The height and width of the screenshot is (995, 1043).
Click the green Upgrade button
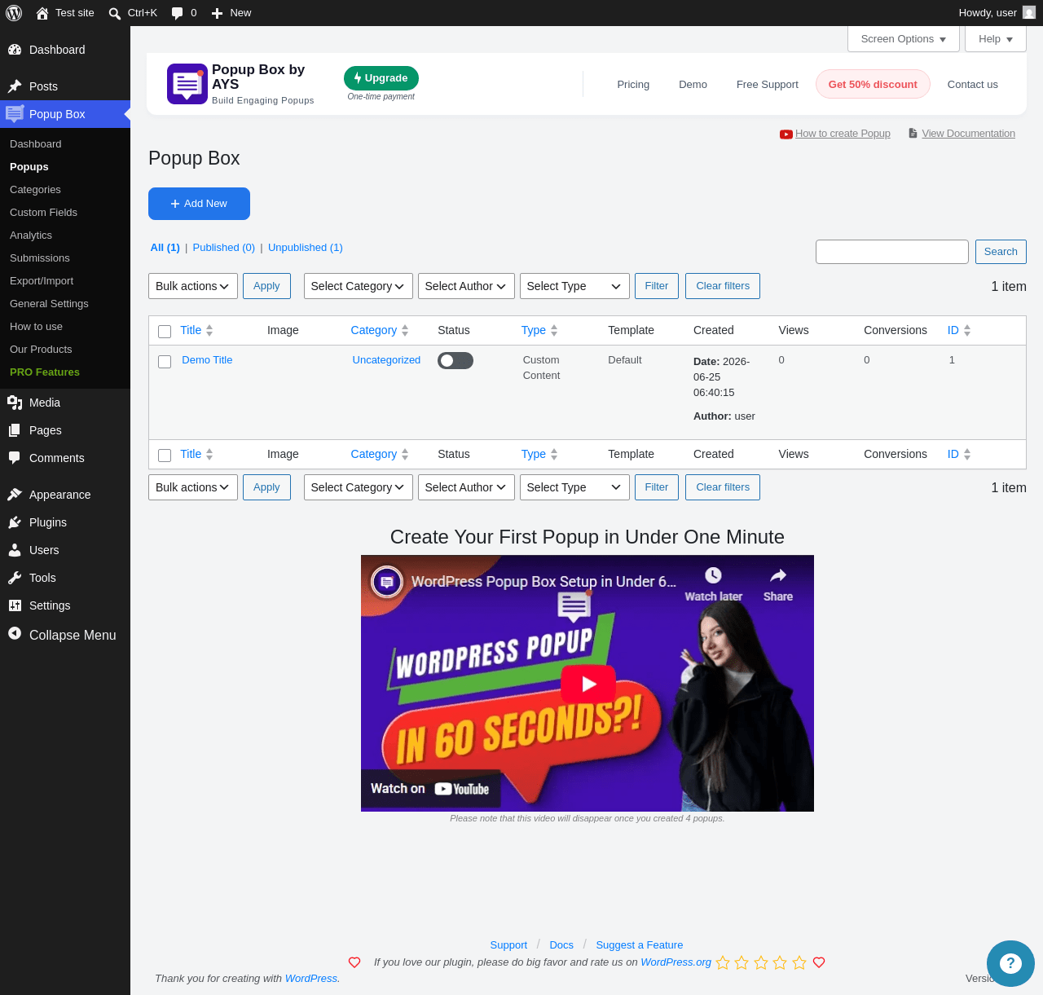click(381, 78)
